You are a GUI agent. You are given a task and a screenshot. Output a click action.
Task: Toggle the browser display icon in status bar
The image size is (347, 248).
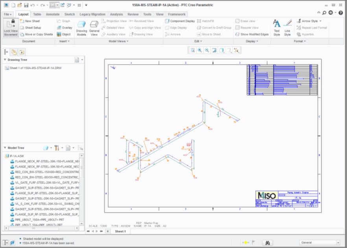(x=13, y=242)
